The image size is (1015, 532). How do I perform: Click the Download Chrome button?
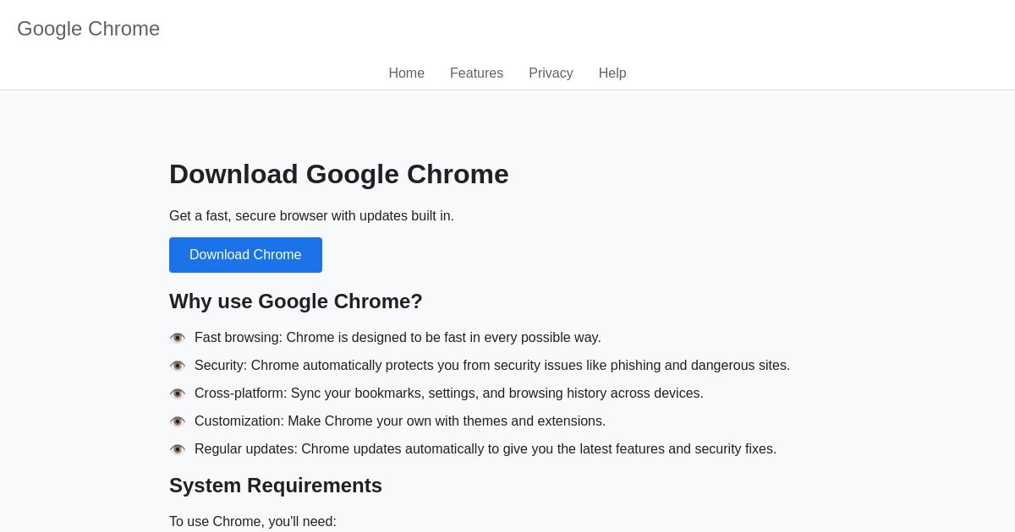(x=245, y=255)
